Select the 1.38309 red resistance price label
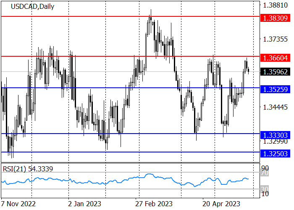 tap(275, 18)
